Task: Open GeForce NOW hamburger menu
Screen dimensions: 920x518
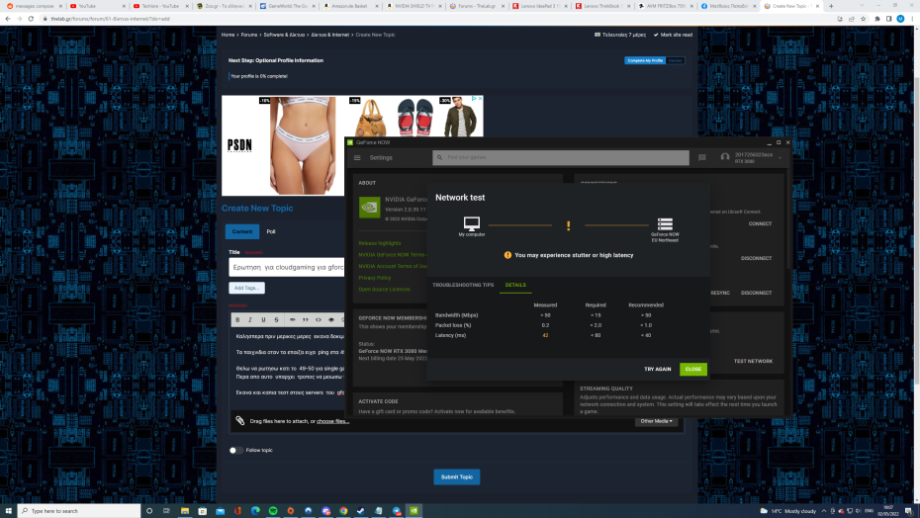Action: point(357,158)
